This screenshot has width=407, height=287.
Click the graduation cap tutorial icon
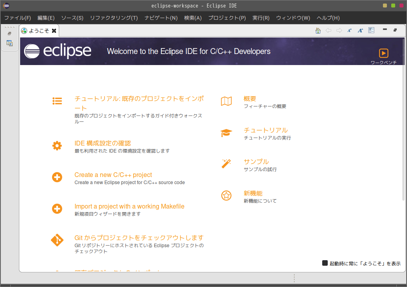(226, 133)
